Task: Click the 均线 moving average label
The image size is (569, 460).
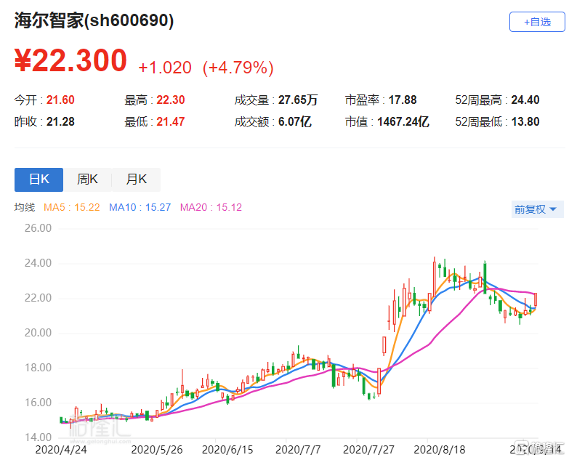Action: click(25, 208)
